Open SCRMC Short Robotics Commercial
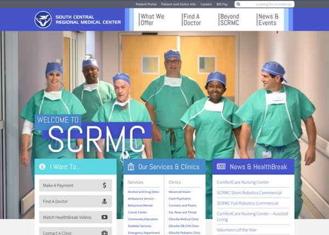The image size is (329, 235). [x=249, y=193]
